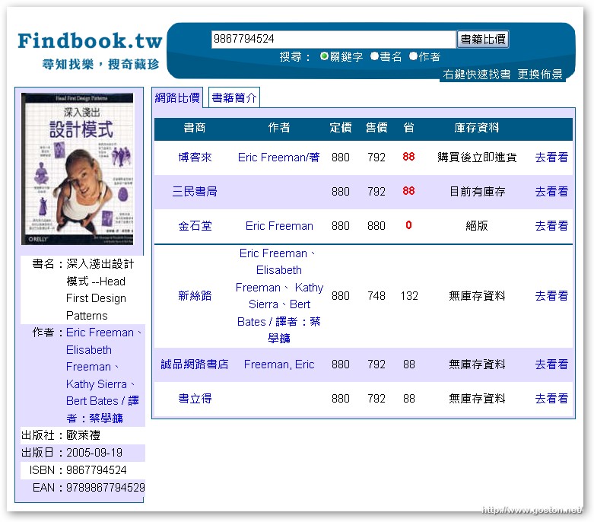Click the book title 深入淺出設計模式 text
The image size is (594, 522).
pos(100,290)
